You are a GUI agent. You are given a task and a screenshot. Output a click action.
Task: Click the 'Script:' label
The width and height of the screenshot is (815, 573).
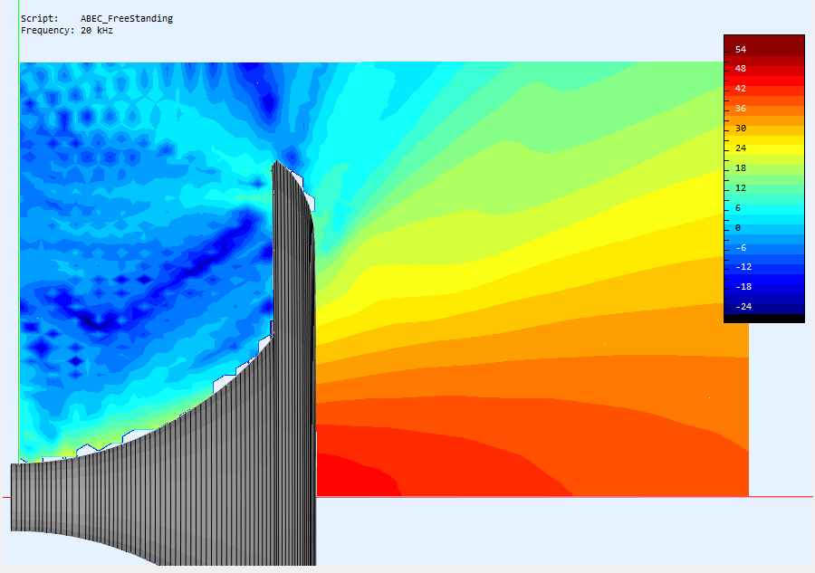pyautogui.click(x=40, y=19)
